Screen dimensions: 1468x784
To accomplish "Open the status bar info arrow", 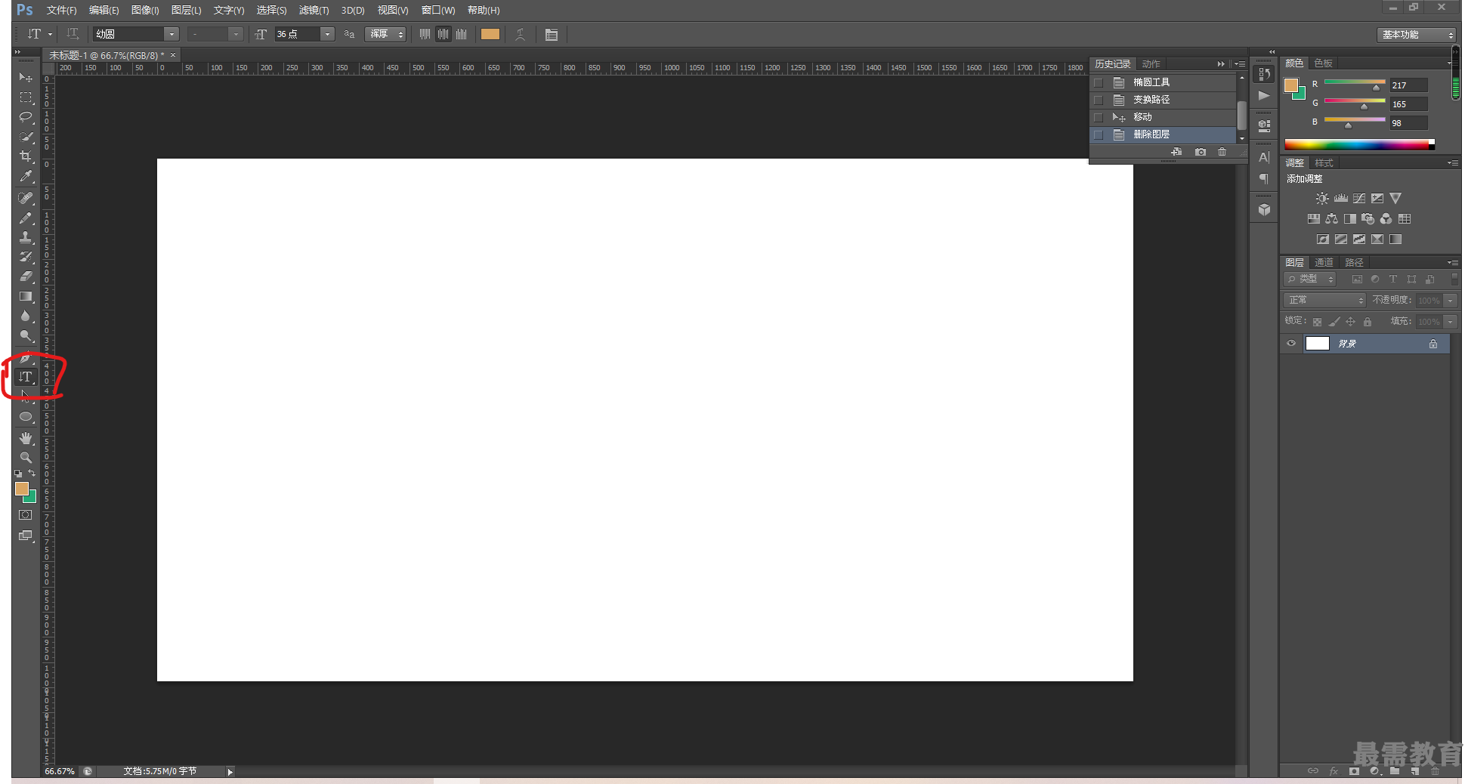I will [x=230, y=771].
